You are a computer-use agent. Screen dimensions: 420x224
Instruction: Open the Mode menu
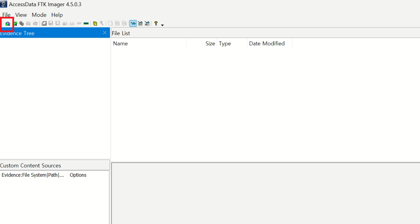pos(39,15)
